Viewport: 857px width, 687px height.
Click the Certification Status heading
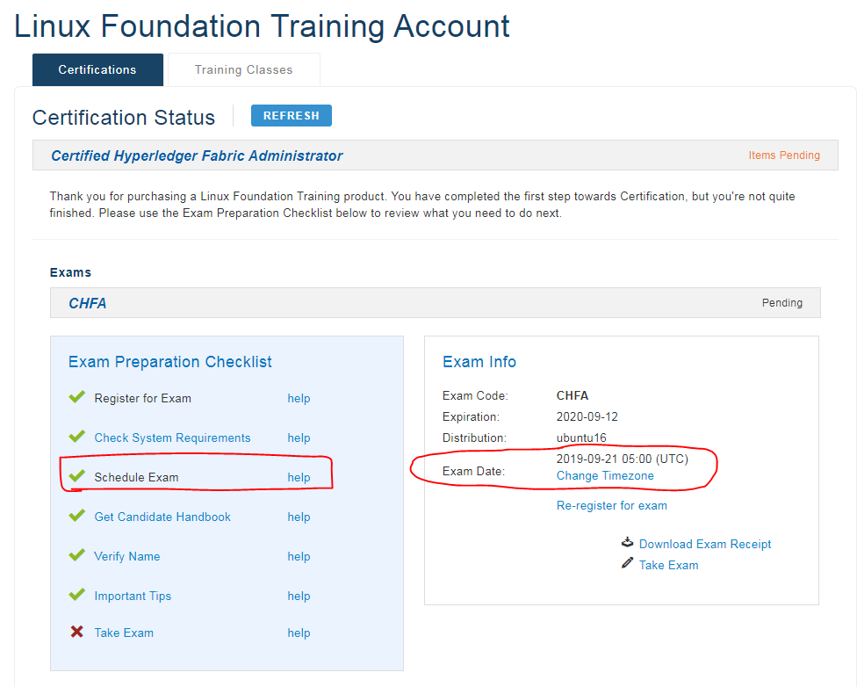coord(124,118)
